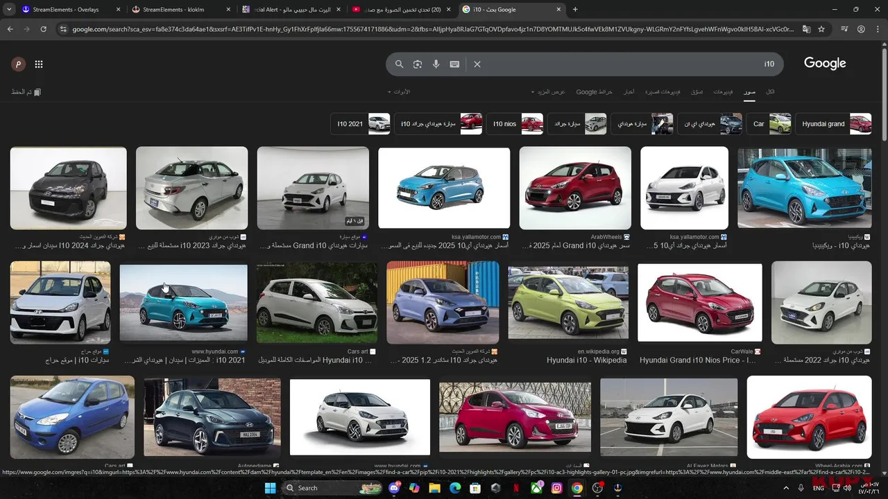
Task: Open Google Lens image search icon
Action: tap(418, 64)
